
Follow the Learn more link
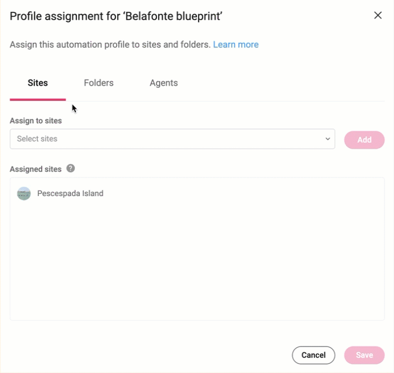236,45
